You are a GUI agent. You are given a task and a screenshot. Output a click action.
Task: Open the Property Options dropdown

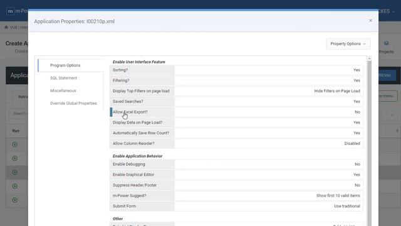[x=348, y=44]
